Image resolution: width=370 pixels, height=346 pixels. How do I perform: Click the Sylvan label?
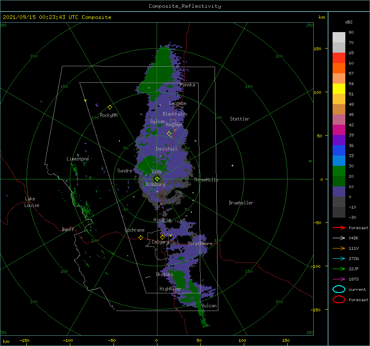(157, 121)
